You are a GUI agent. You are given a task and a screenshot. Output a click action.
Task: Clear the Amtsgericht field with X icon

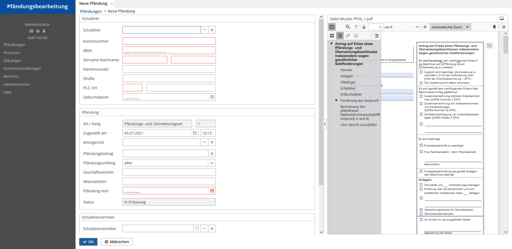[212, 142]
